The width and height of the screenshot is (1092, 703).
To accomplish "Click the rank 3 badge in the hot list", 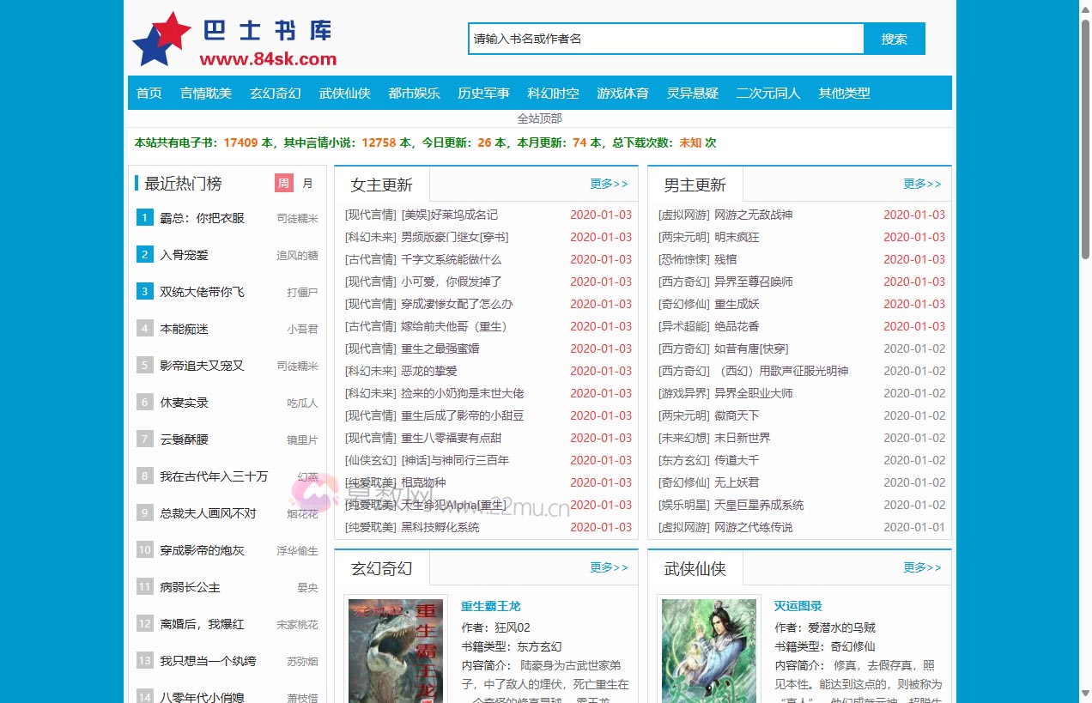I will click(145, 292).
